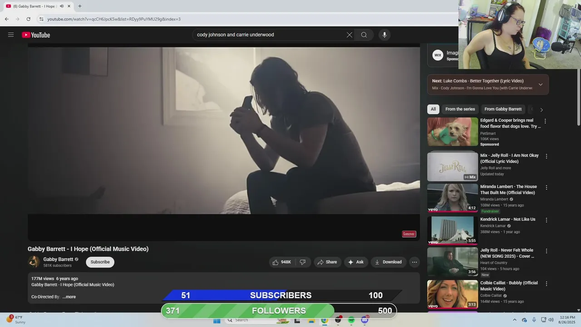Open a new browser tab
Screen dimensions: 581x327
tap(80, 6)
